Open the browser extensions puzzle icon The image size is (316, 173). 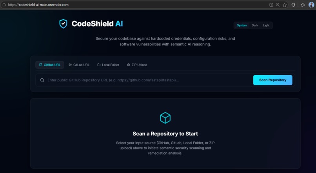pos(293,5)
